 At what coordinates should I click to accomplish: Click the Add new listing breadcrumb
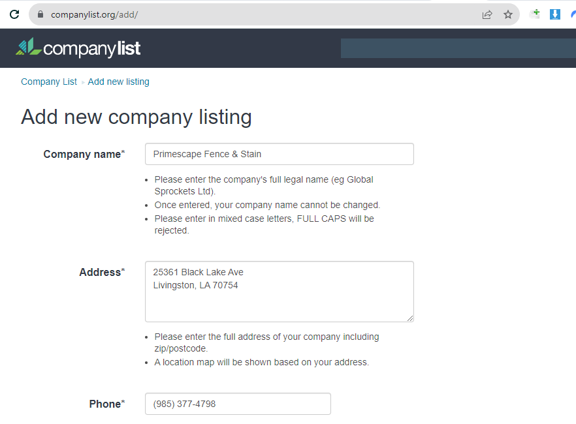point(118,82)
